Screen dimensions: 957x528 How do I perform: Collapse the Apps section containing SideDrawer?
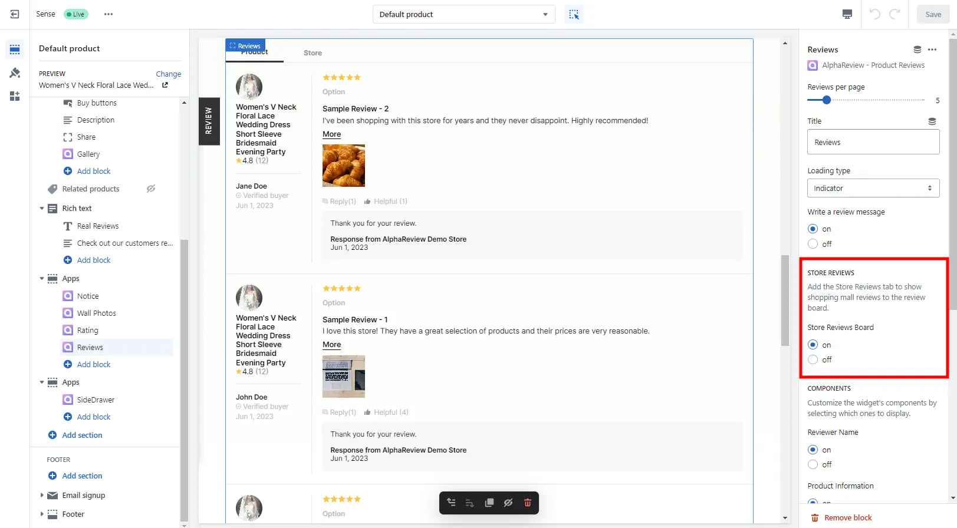[x=42, y=382]
